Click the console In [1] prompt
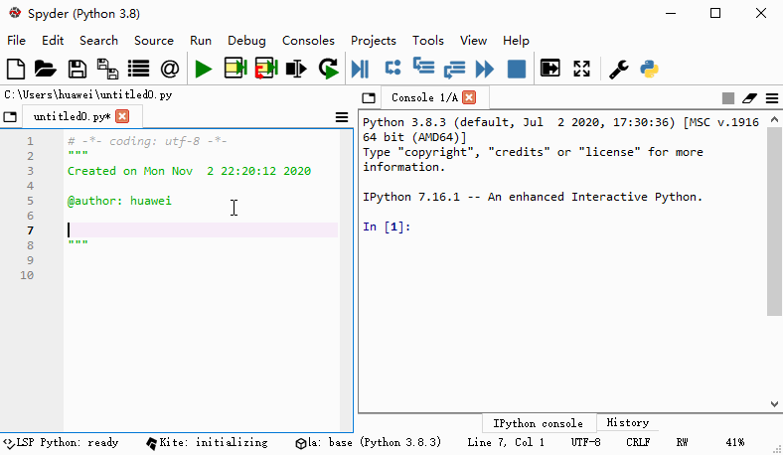The image size is (783, 455). pyautogui.click(x=387, y=227)
